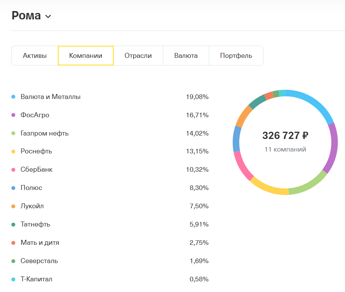This screenshot has width=345, height=292.
Task: Click the yellow donut chart segment
Action: click(268, 188)
